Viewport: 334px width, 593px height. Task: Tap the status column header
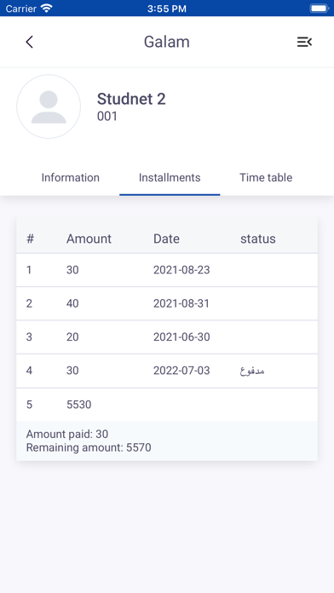(258, 239)
